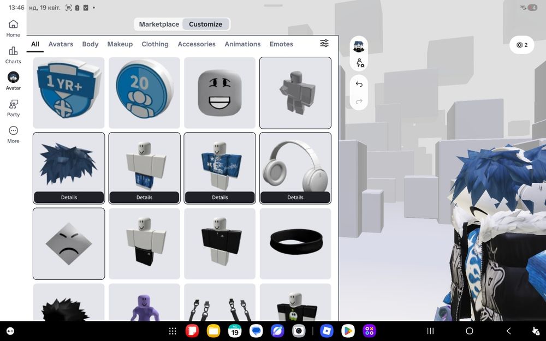Open the Party section

click(13, 108)
